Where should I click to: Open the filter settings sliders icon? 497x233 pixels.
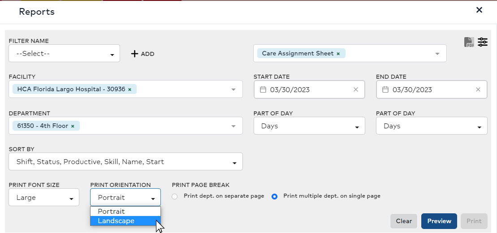point(483,42)
